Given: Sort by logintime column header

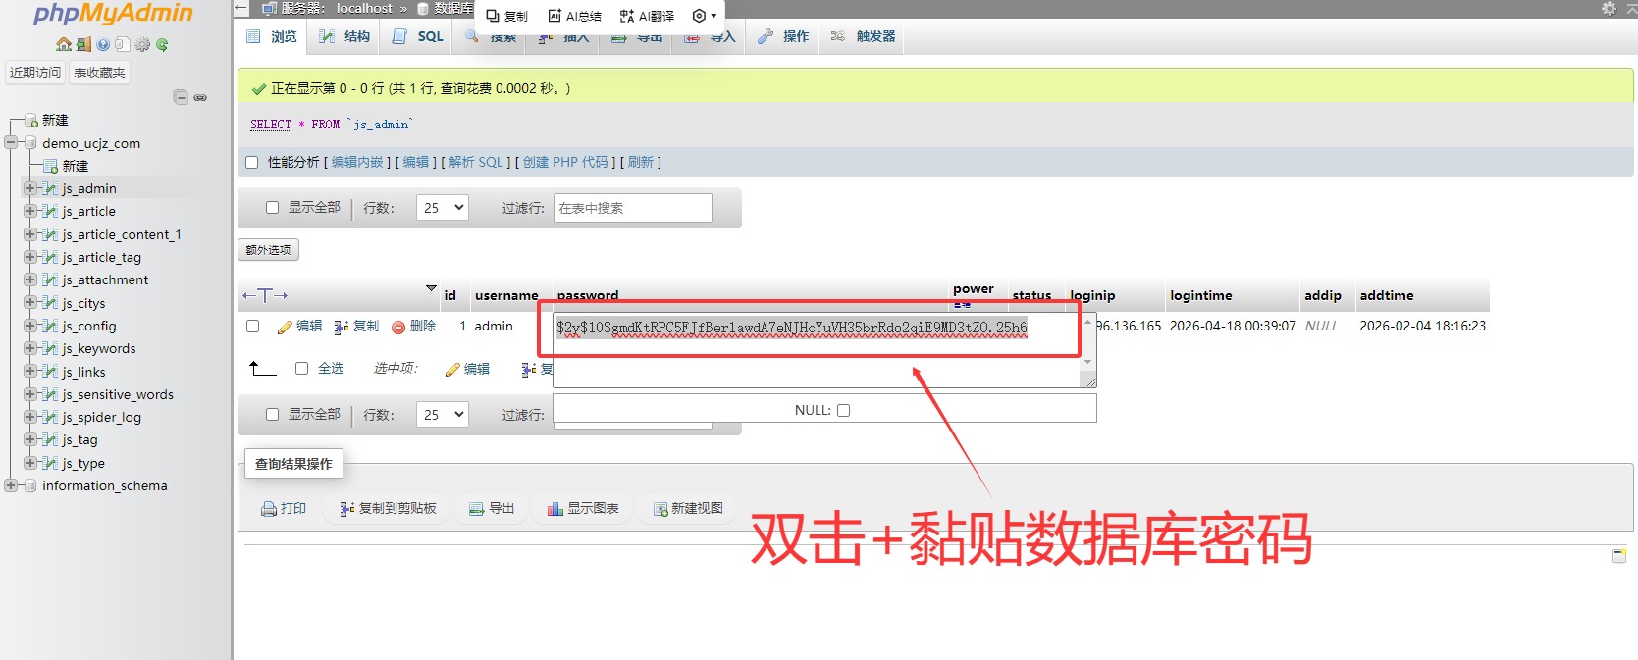Looking at the screenshot, I should tap(1200, 295).
